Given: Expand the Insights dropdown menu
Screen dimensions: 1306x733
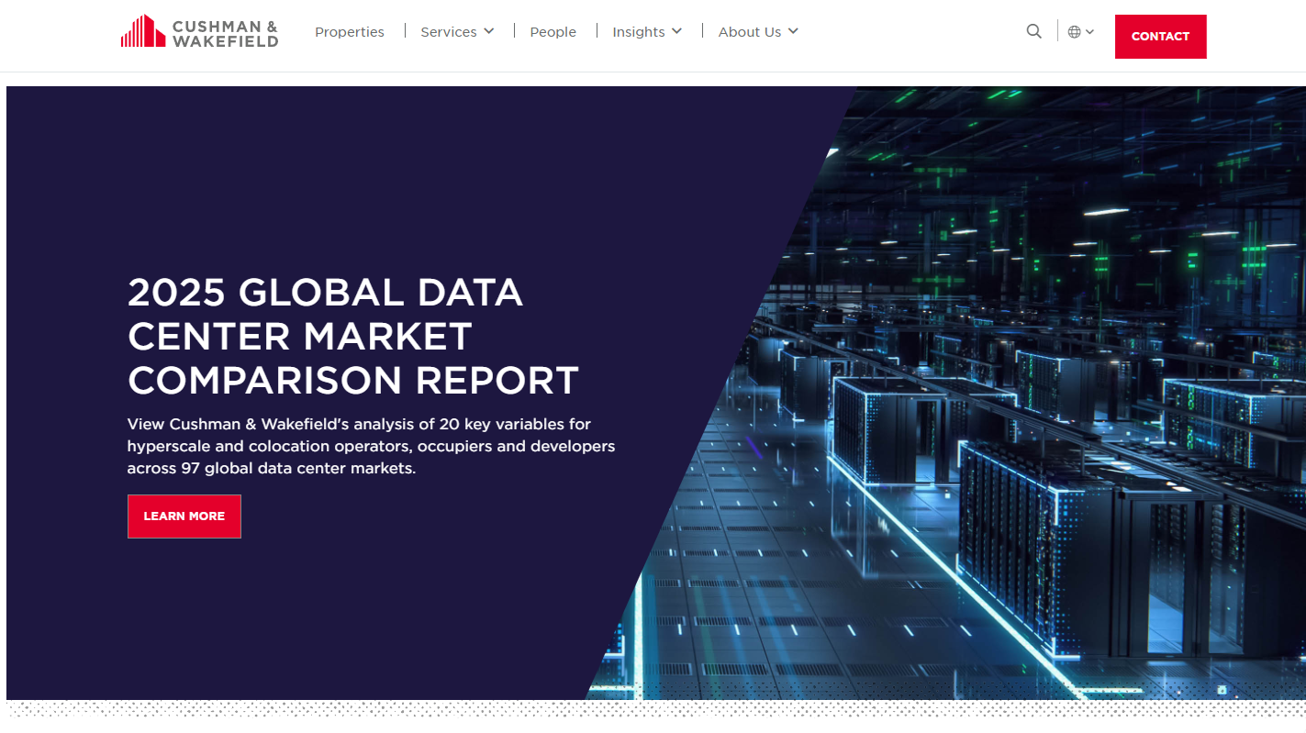Looking at the screenshot, I should tap(647, 31).
